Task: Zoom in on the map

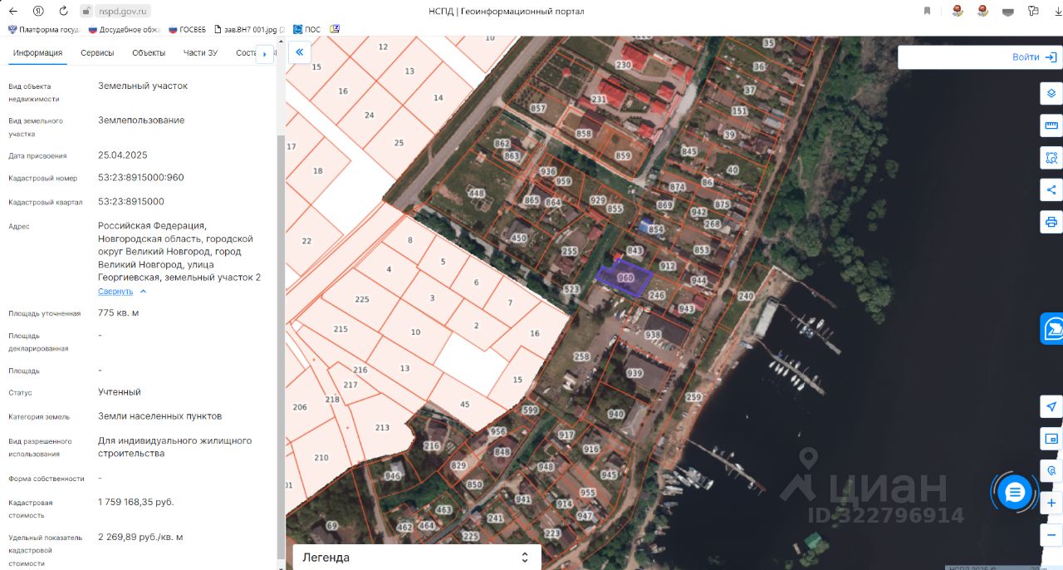Action: click(x=1051, y=503)
